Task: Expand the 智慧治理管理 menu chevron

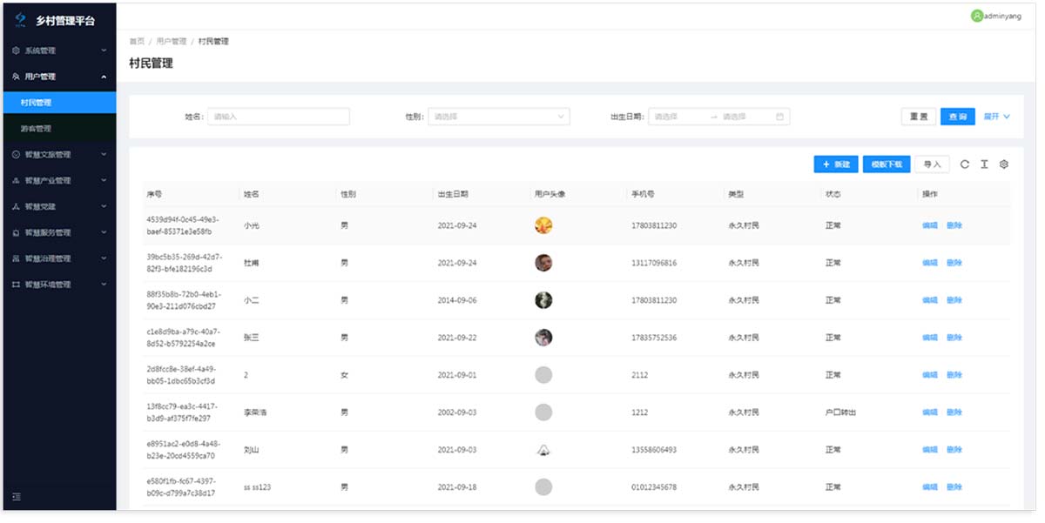Action: (x=104, y=259)
